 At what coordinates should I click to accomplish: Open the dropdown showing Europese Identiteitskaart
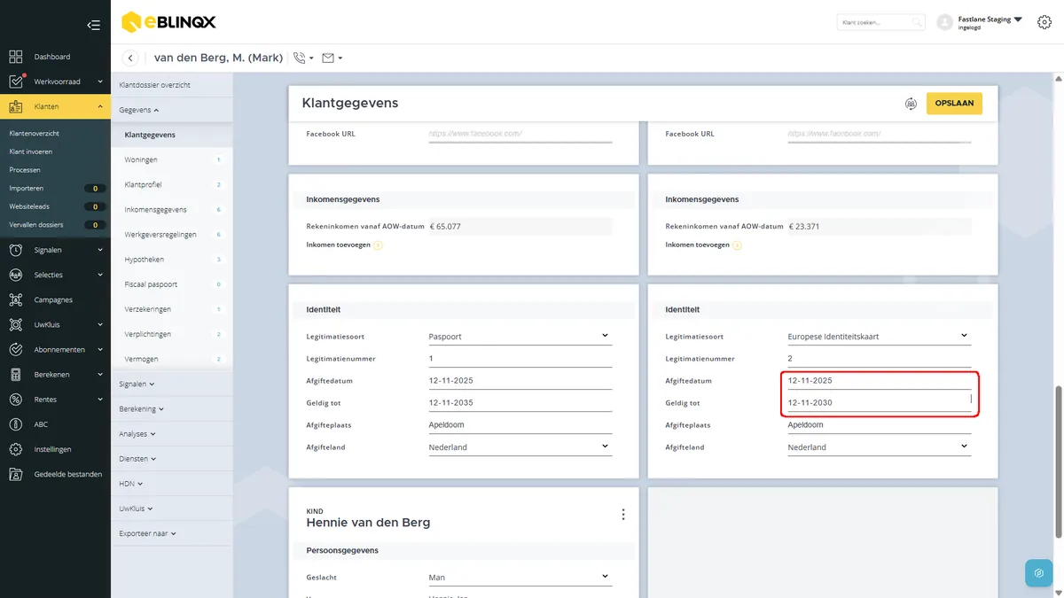[x=880, y=337]
